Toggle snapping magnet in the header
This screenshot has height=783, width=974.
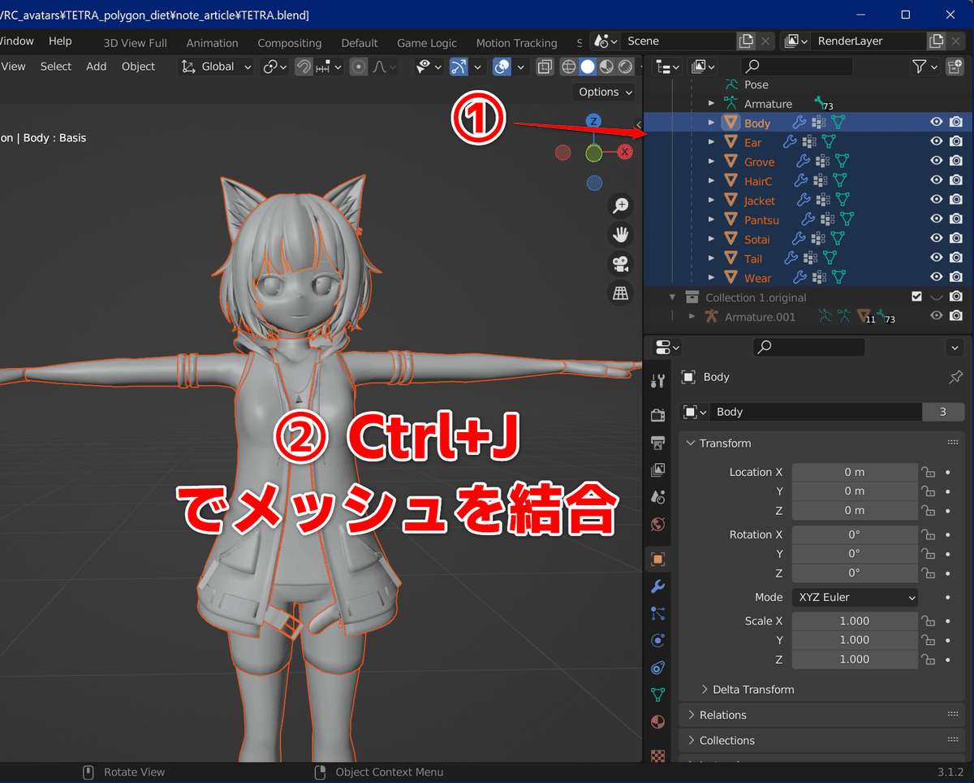click(x=304, y=67)
